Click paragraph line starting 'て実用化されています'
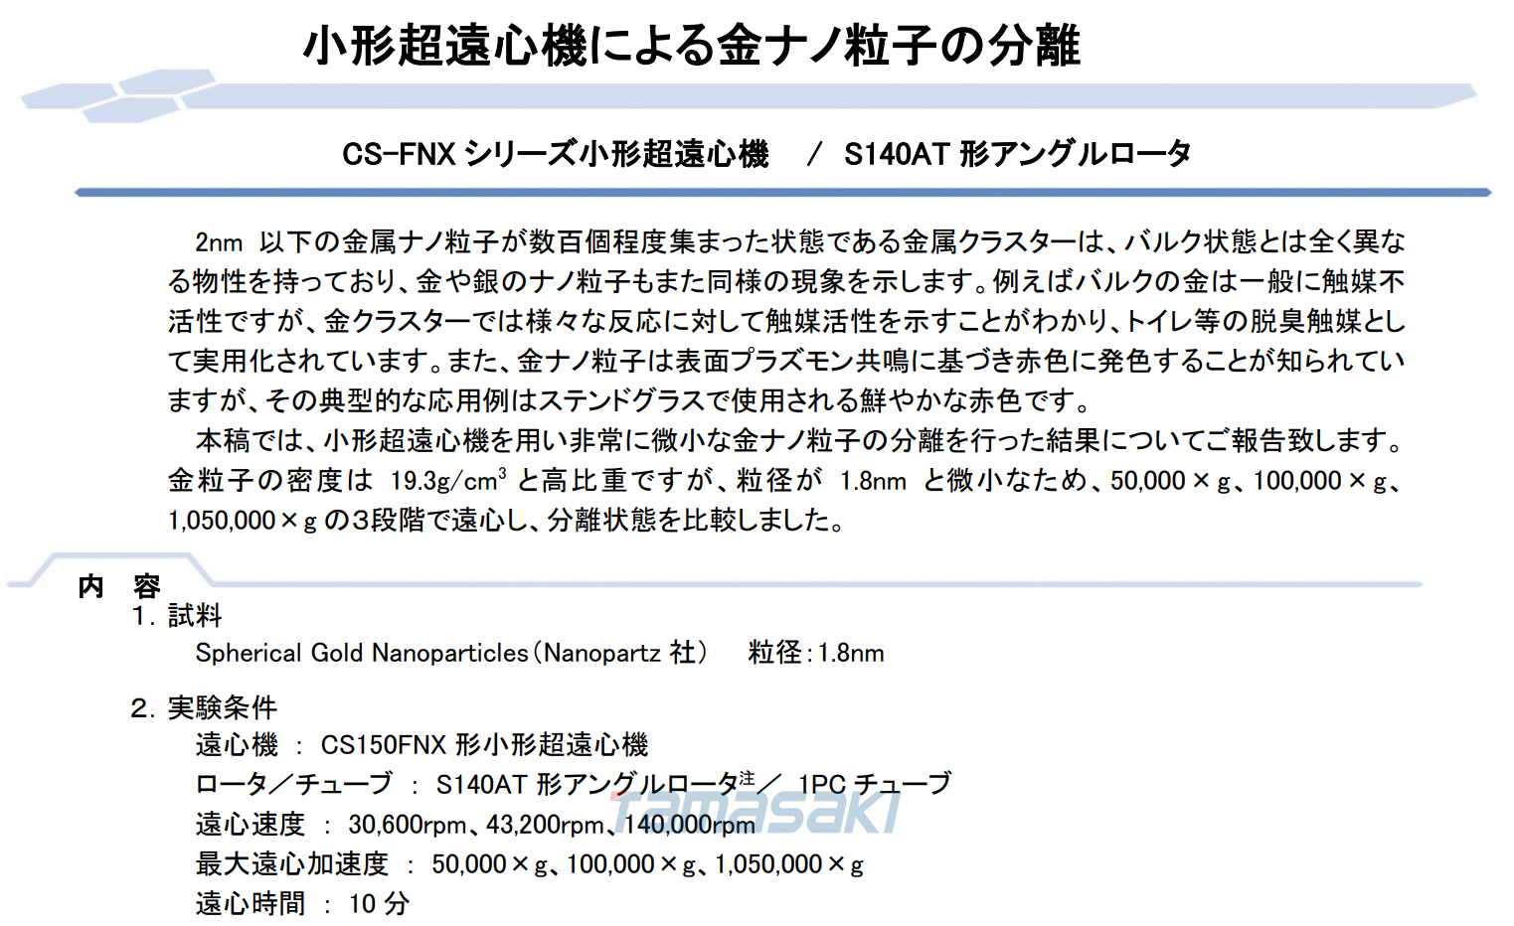1514x926 pixels. click(786, 362)
